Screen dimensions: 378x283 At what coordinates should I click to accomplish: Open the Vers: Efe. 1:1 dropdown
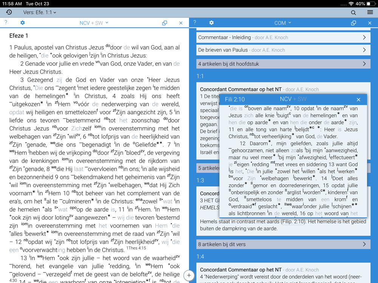point(40,12)
